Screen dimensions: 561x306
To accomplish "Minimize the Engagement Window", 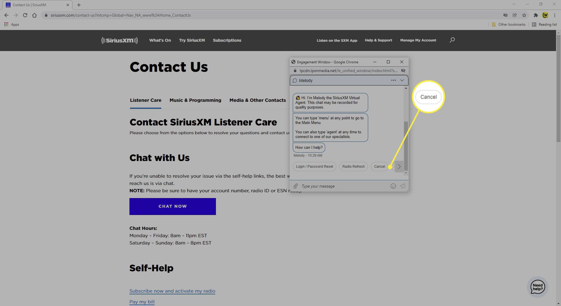I will tap(375, 62).
